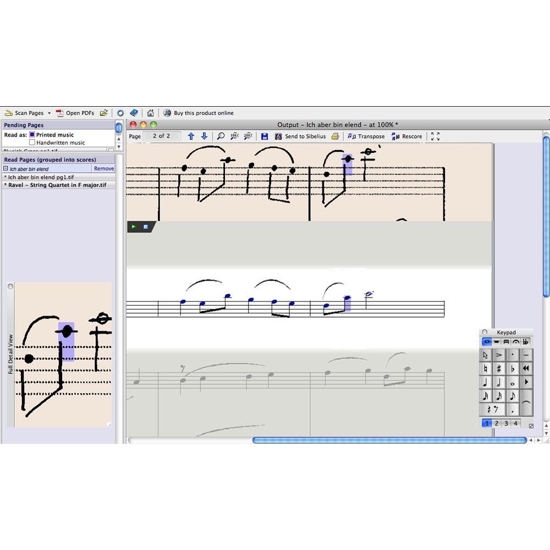Activate the Keypad mouse pointer tool

point(485,354)
